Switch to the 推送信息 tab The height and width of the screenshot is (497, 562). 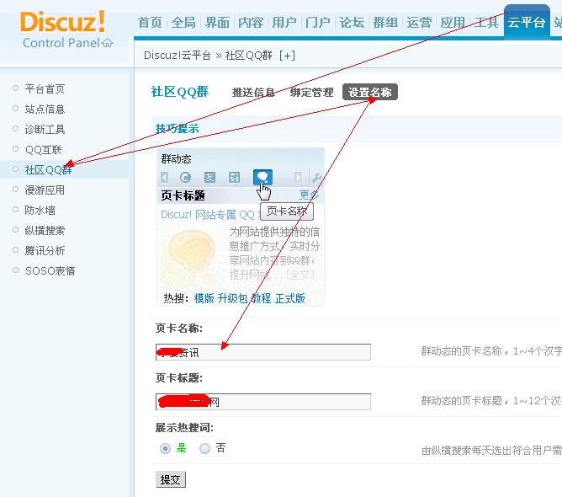pos(253,92)
